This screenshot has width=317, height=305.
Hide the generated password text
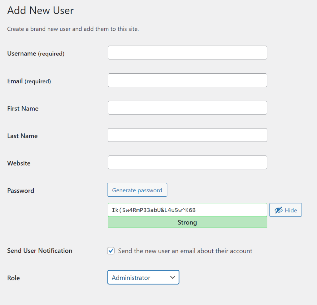285,210
